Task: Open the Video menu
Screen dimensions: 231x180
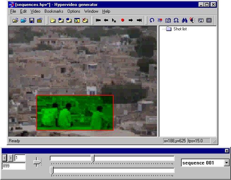Action: pyautogui.click(x=35, y=11)
